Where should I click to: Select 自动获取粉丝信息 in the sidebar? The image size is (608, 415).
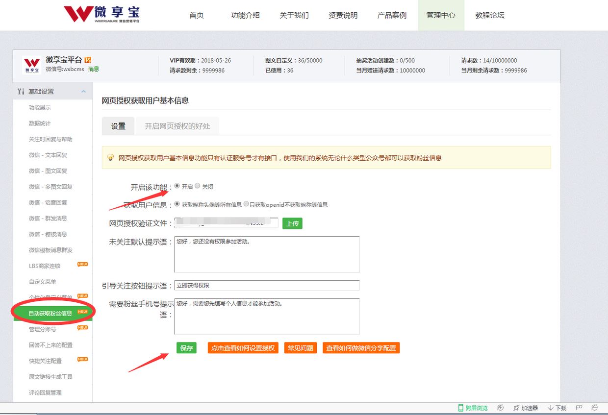coord(52,313)
